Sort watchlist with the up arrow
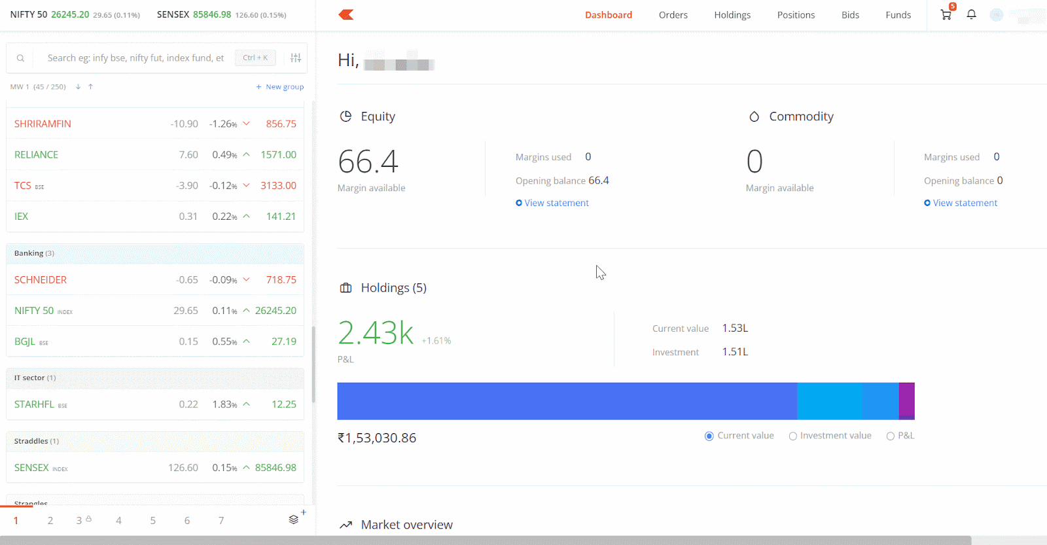This screenshot has height=545, width=1047. point(90,86)
